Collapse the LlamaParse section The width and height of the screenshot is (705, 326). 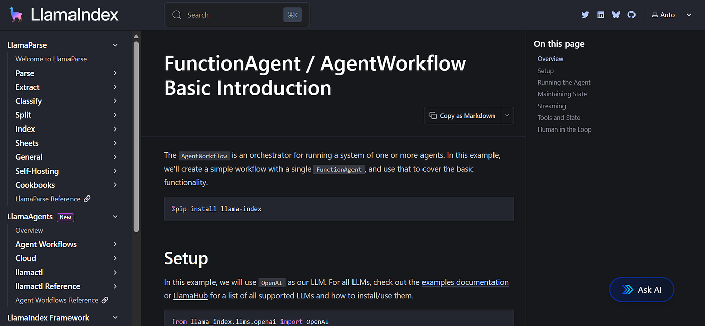[115, 45]
